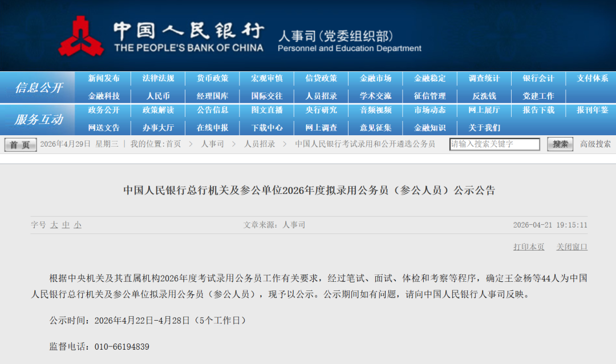Select 银行会计 navigation link
616x364 pixels.
538,78
